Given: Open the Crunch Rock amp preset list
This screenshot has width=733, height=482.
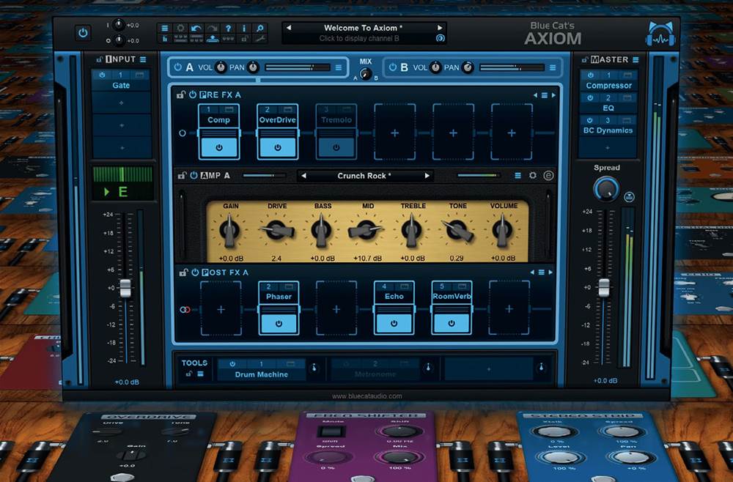Looking at the screenshot, I should [x=364, y=176].
